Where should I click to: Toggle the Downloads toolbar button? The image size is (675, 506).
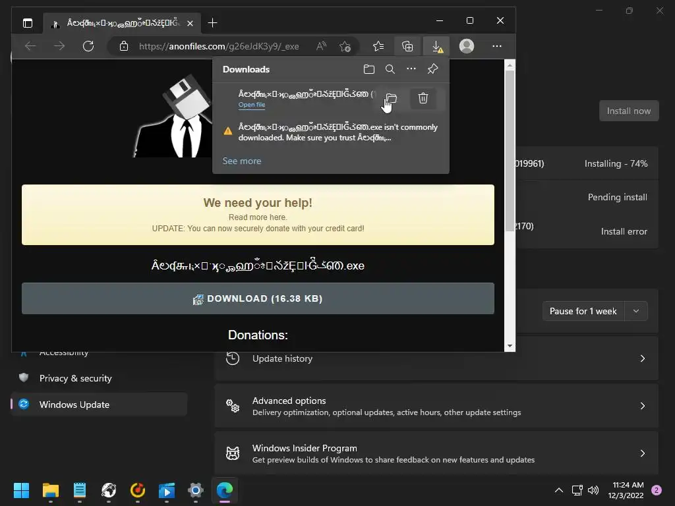(x=436, y=46)
